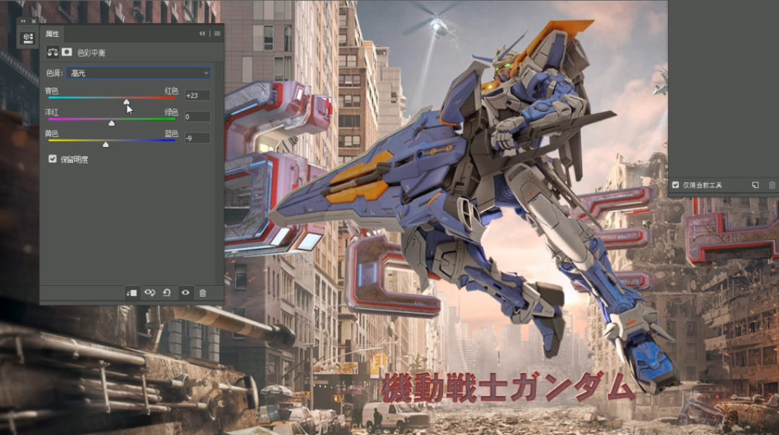Reset adjustment to defaults icon
Image resolution: width=779 pixels, height=435 pixels.
click(167, 292)
